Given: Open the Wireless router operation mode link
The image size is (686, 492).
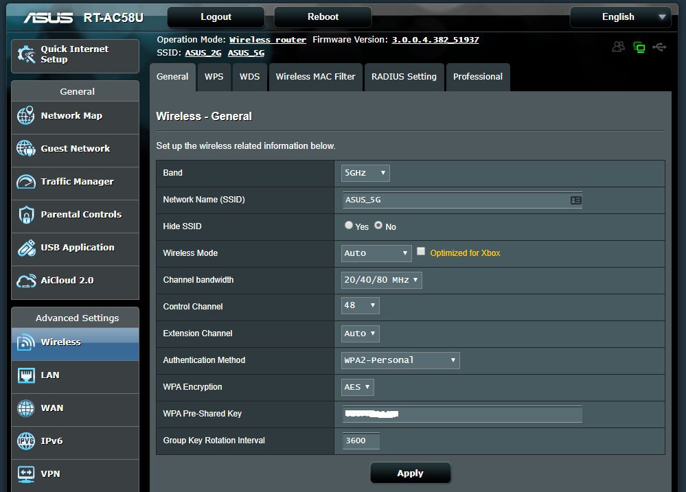Looking at the screenshot, I should 268,40.
